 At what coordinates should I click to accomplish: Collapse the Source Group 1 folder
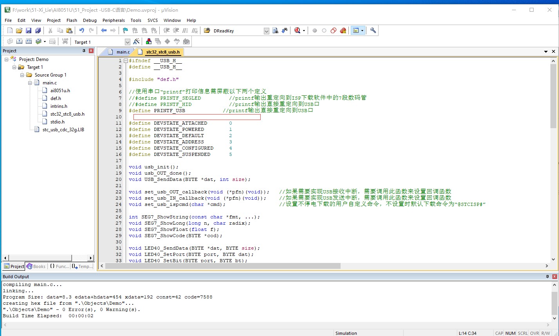point(22,75)
